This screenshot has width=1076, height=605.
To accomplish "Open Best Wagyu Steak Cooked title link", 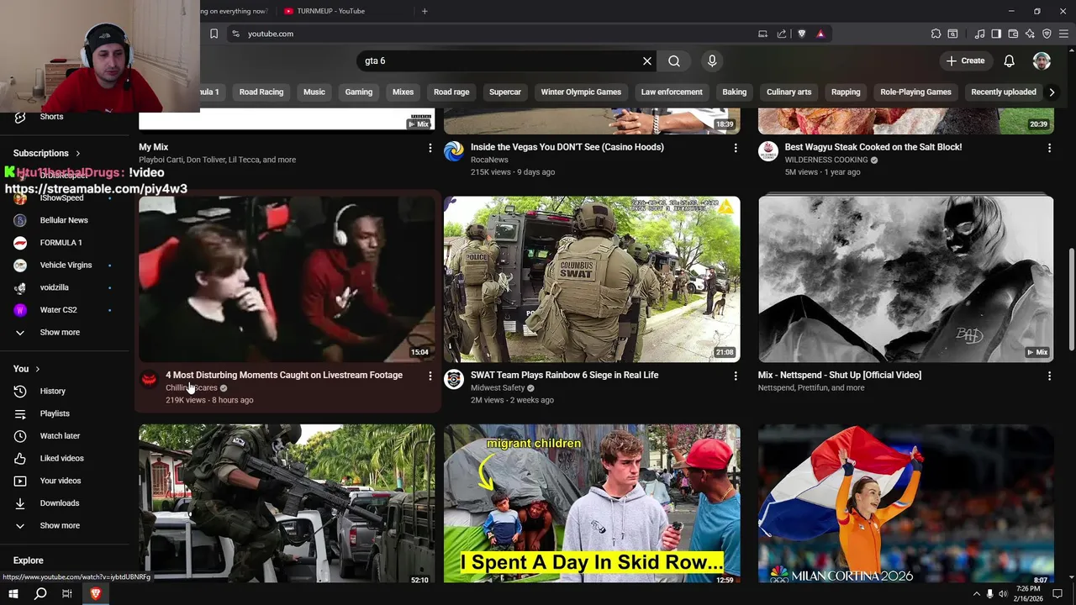I will [873, 147].
